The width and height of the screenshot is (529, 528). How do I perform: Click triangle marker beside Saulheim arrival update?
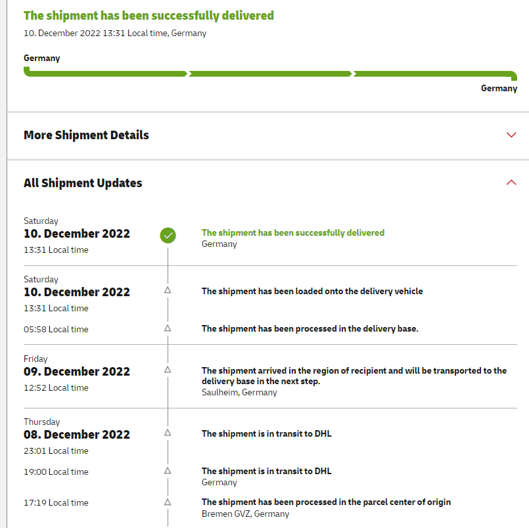(x=168, y=370)
